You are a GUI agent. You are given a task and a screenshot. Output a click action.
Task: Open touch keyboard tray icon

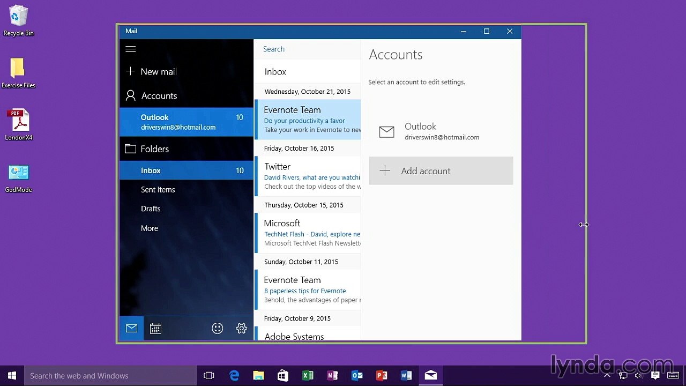pos(673,376)
